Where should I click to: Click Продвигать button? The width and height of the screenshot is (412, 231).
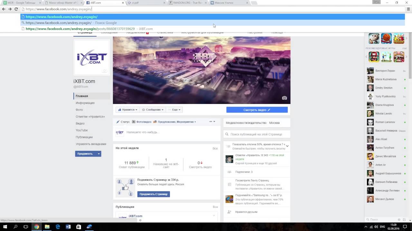(x=86, y=154)
